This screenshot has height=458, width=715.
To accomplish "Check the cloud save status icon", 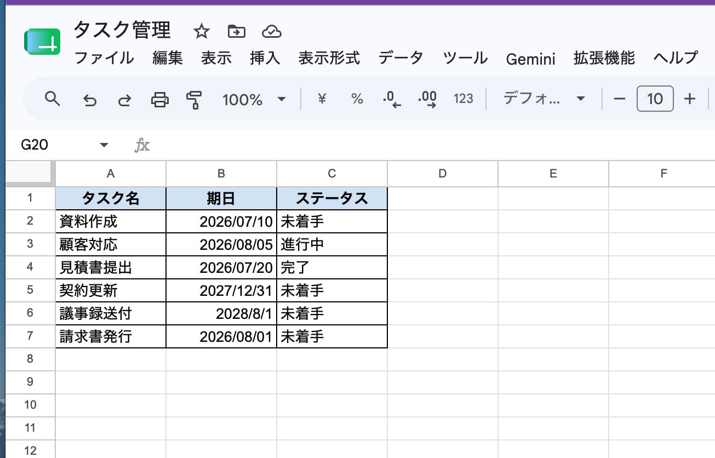I will (272, 32).
